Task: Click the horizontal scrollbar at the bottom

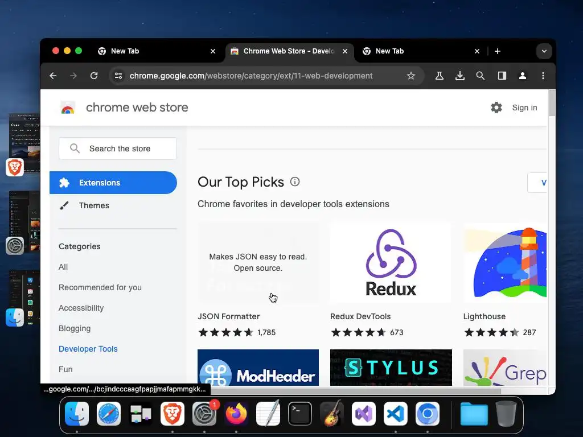Action: [x=356, y=390]
